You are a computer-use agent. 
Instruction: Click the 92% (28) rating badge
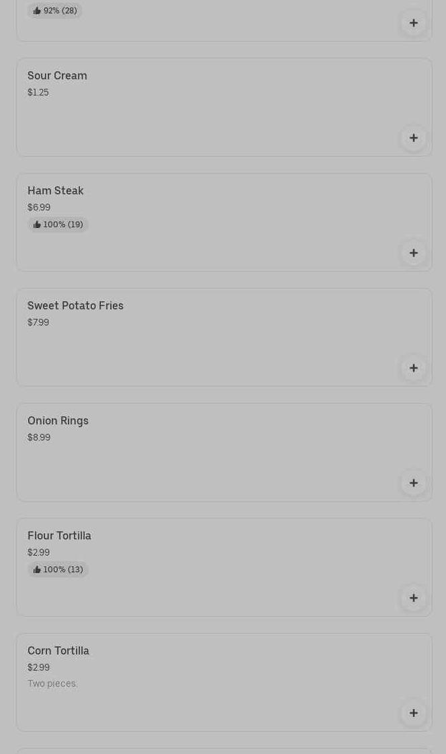coord(55,11)
